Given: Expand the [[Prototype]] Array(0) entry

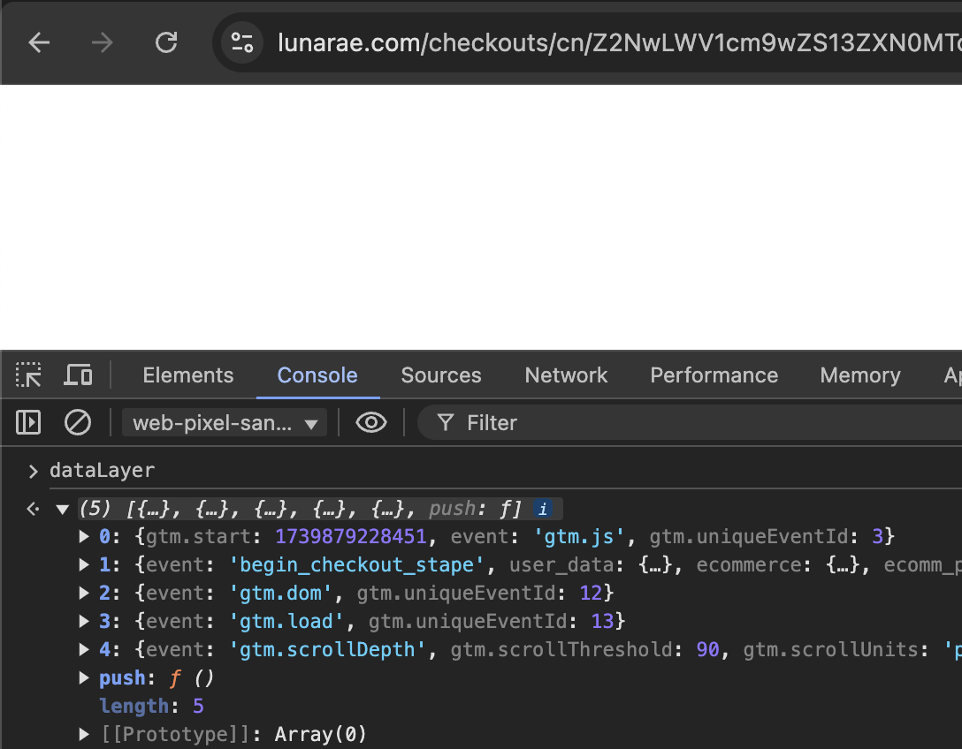Looking at the screenshot, I should click(84, 734).
